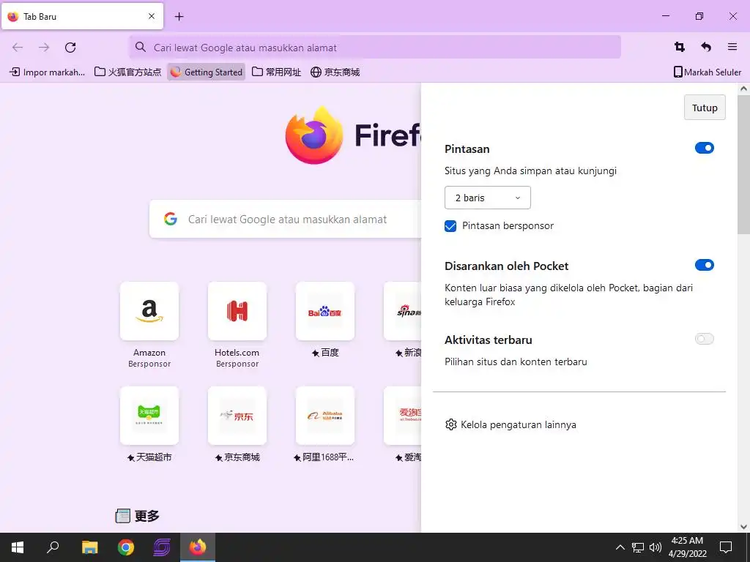
Task: Open Impor markah bookmark item
Action: click(x=48, y=72)
